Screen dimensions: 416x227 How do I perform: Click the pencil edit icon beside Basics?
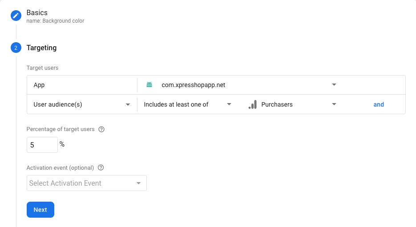[x=16, y=16]
